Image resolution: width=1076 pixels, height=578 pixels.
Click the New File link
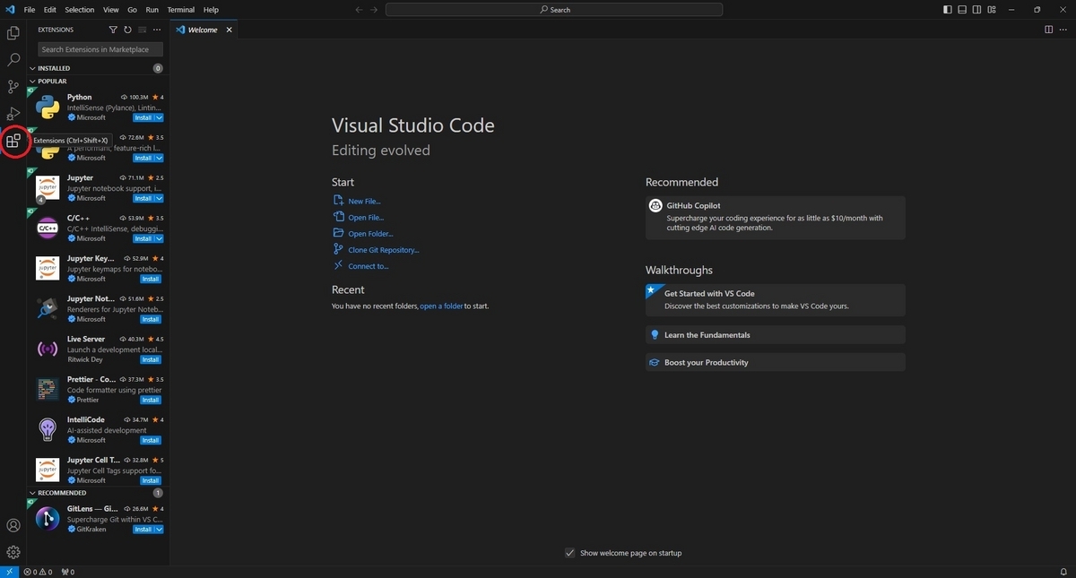point(364,202)
